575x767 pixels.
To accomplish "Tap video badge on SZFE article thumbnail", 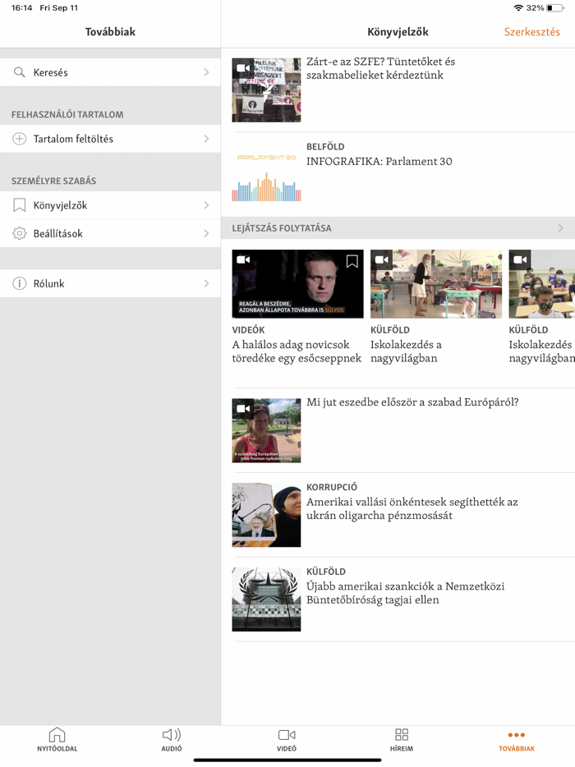I will pyautogui.click(x=243, y=68).
